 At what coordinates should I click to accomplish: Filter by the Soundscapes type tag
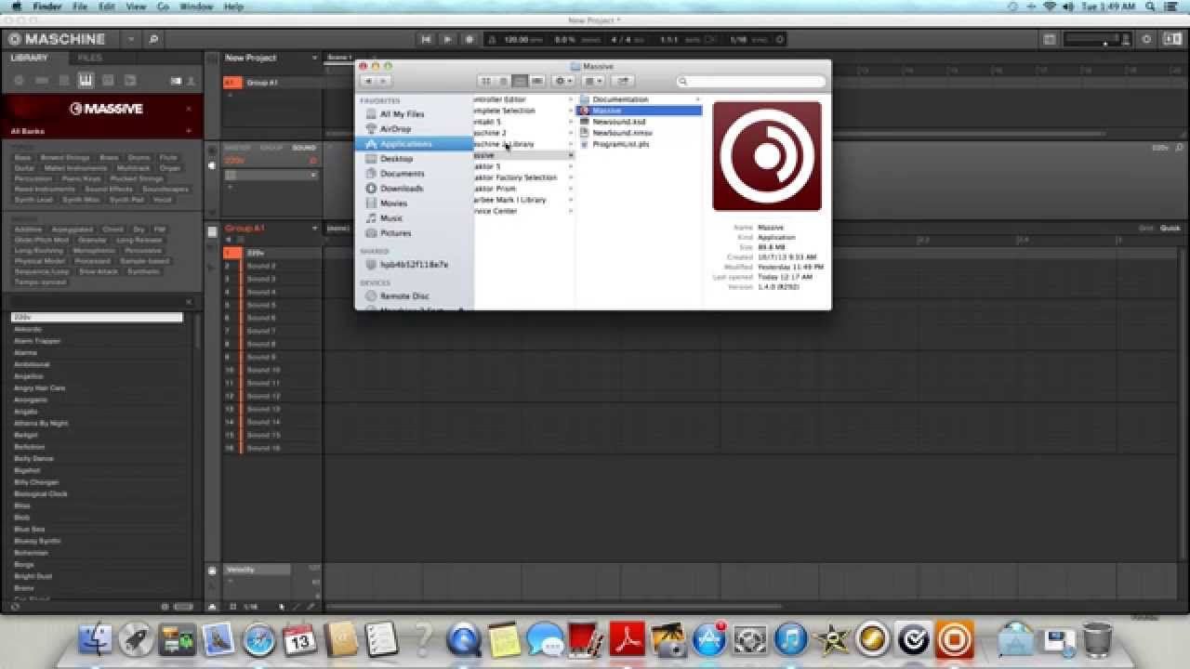click(165, 190)
